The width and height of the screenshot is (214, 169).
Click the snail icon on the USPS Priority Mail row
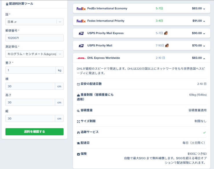[x=167, y=45]
